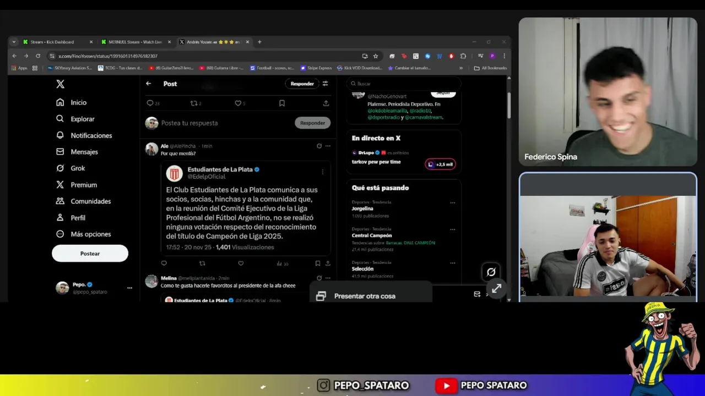Open reply sort settings icon

click(325, 84)
